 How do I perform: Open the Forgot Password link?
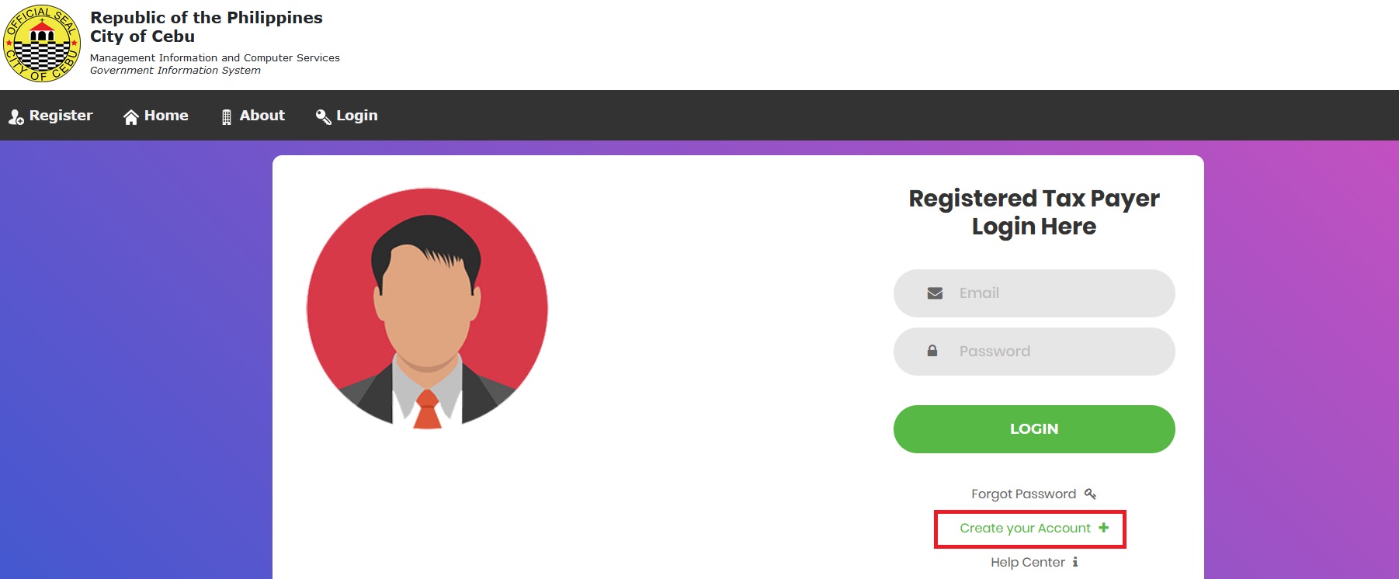(1023, 494)
